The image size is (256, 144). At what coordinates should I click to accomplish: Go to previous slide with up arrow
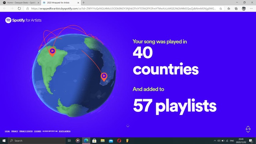[x=248, y=127]
